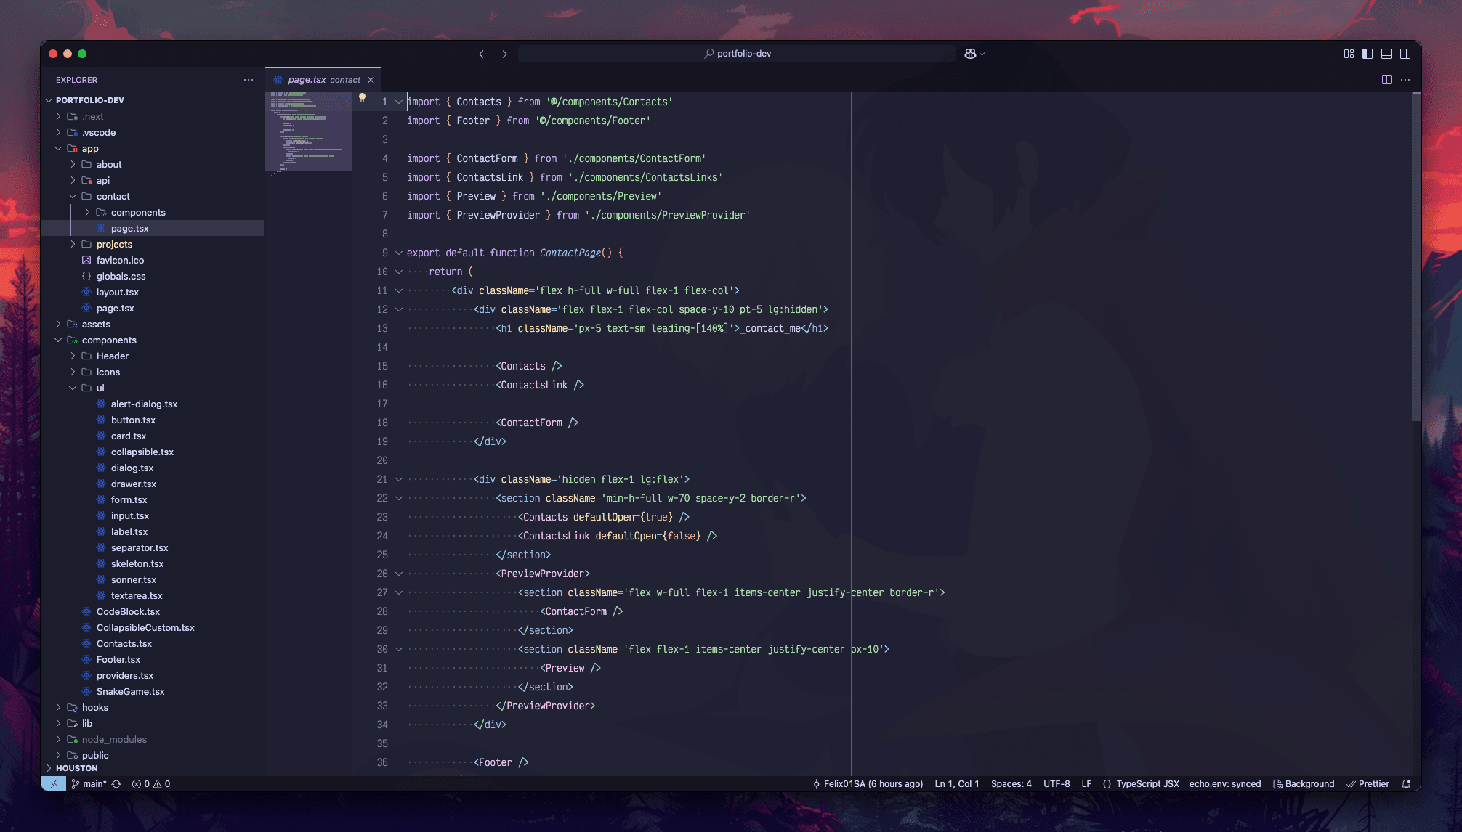
Task: Click the lightbulb code action icon
Action: click(362, 98)
